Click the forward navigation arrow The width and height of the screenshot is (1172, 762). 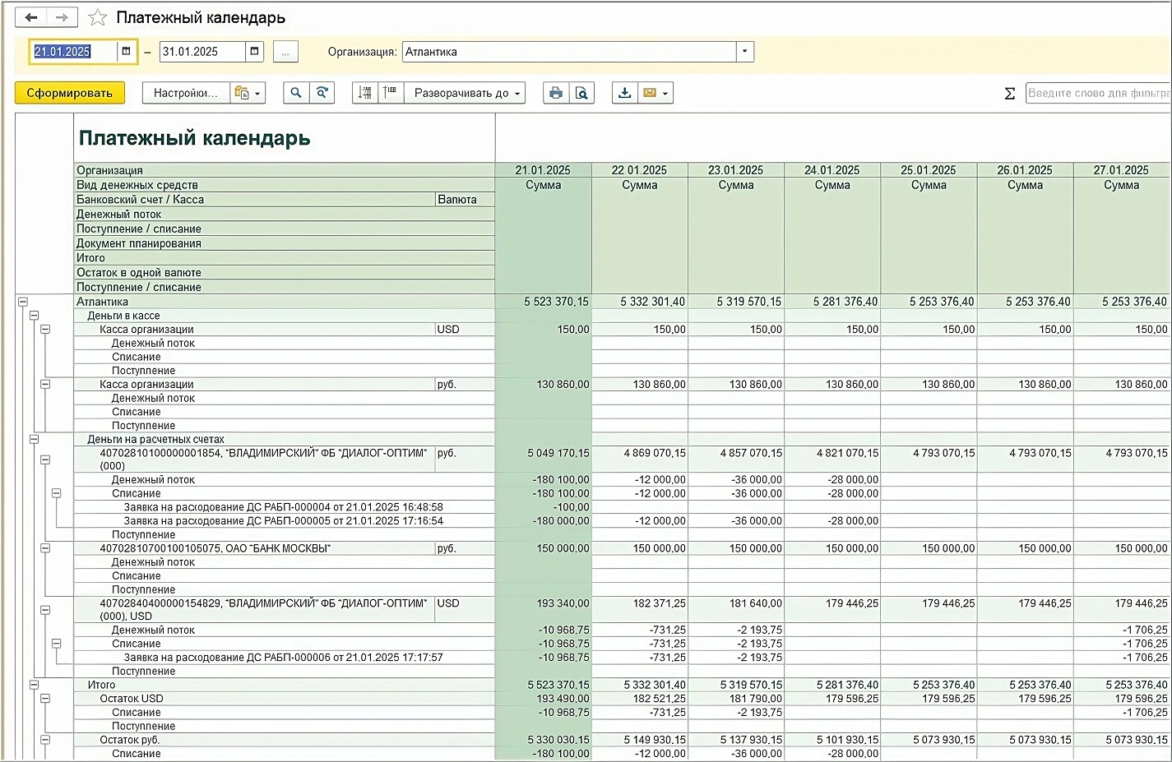click(x=62, y=17)
